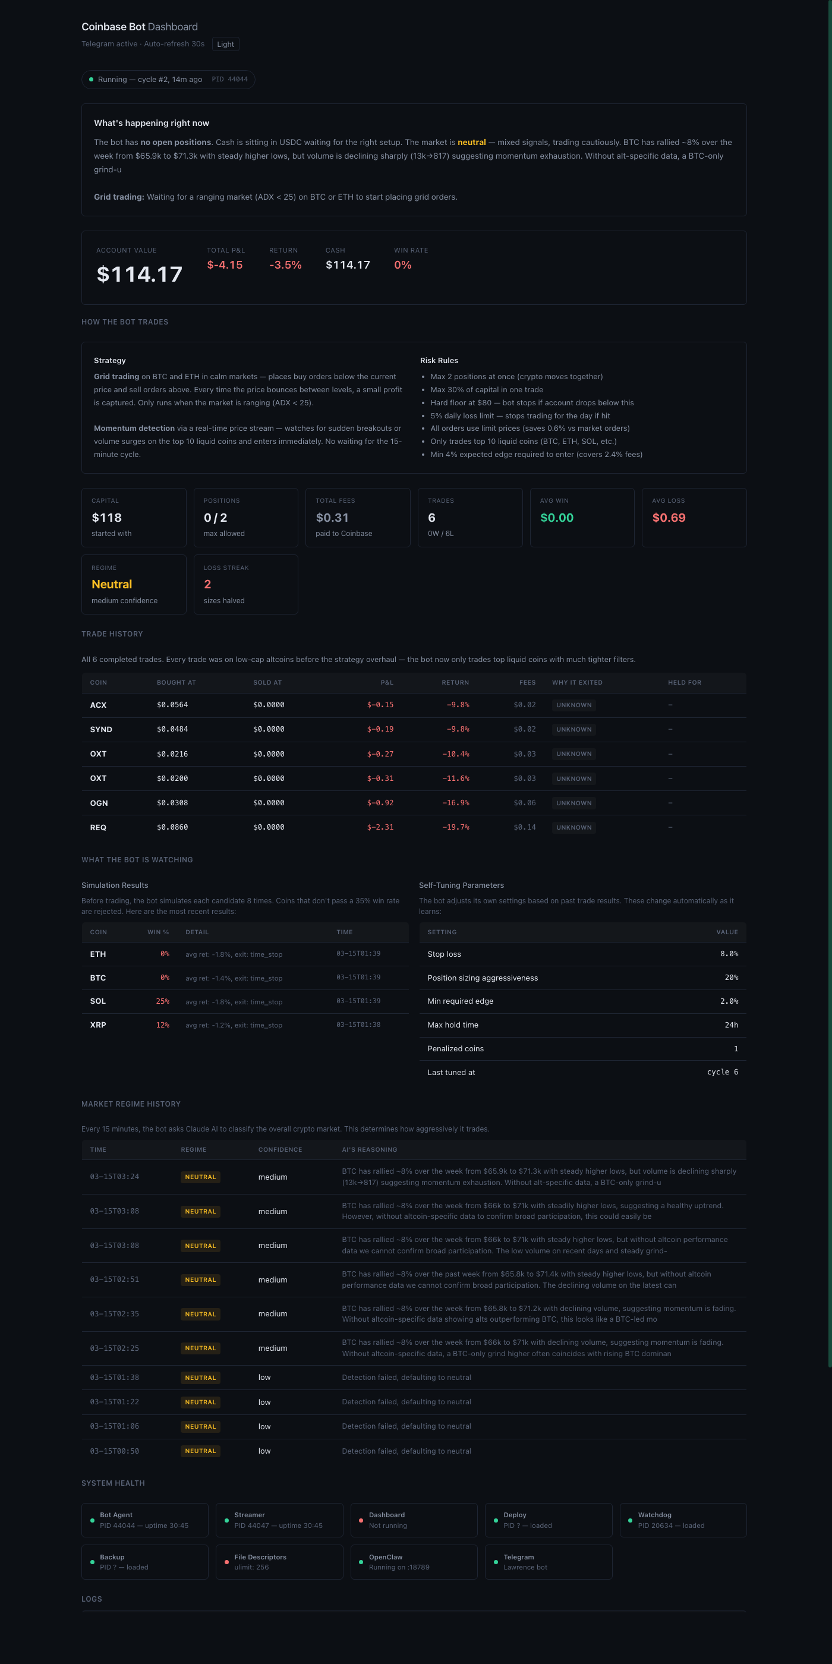Click the low confidence at 03-15T01:38
The image size is (832, 1664).
264,1378
